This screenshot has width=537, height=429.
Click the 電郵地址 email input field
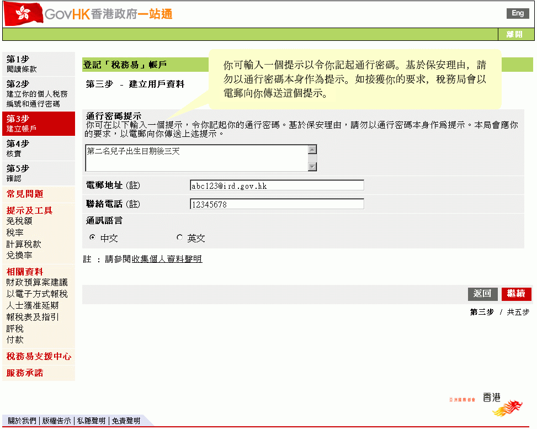click(x=277, y=186)
